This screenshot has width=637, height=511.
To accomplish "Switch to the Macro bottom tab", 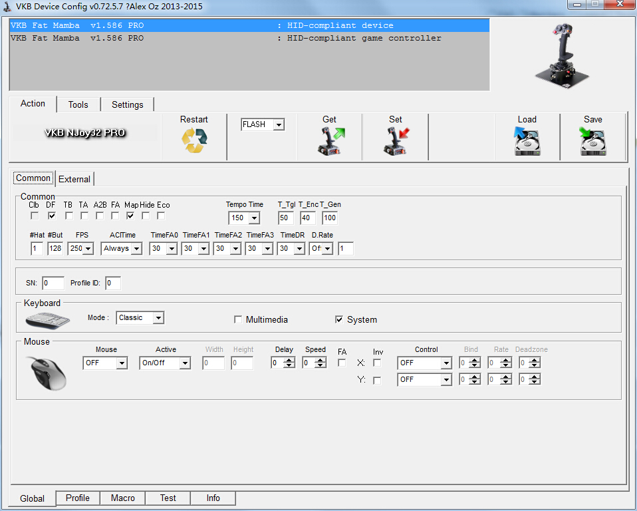I will 123,498.
